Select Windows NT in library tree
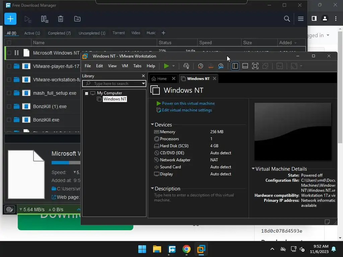This screenshot has width=343, height=257. 115,99
